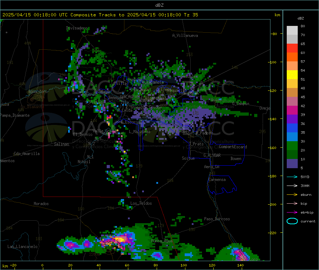Screen dimensions: 319x270
Task: Click the 'Tz 35' text in header
Action: point(191,15)
